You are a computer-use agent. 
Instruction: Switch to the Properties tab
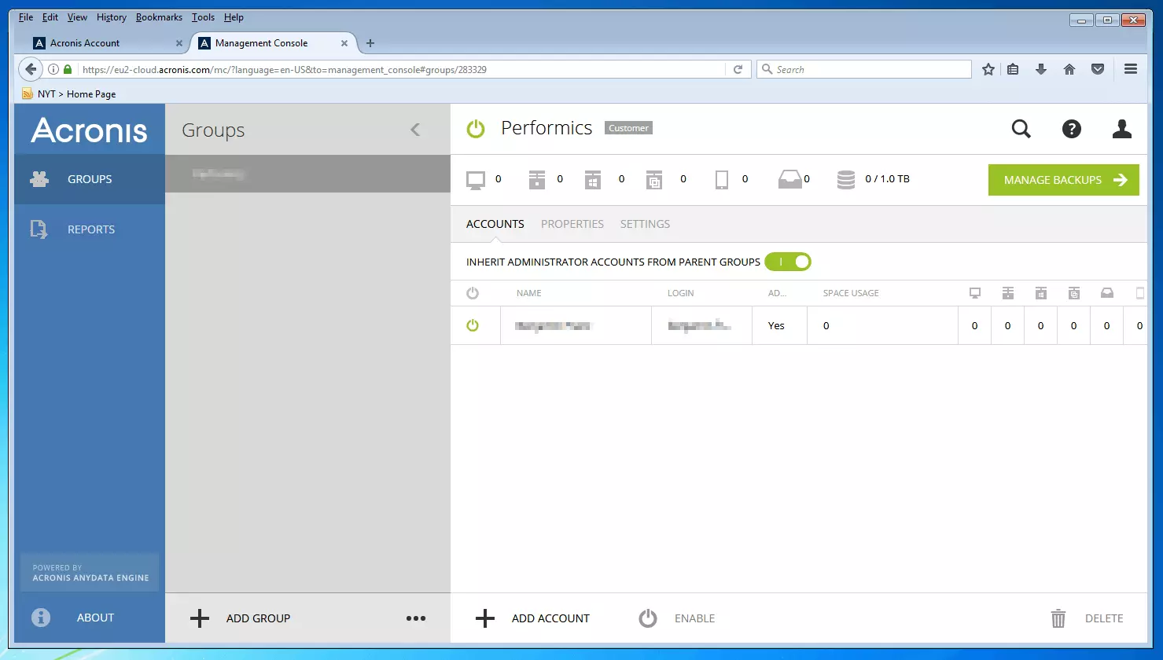(x=572, y=224)
